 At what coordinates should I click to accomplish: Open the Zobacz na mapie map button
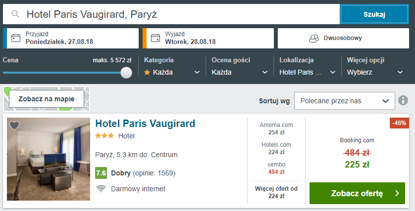tap(47, 99)
